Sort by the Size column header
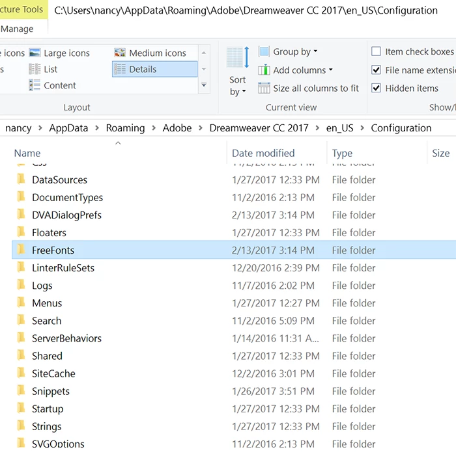456x458 pixels. tap(441, 152)
